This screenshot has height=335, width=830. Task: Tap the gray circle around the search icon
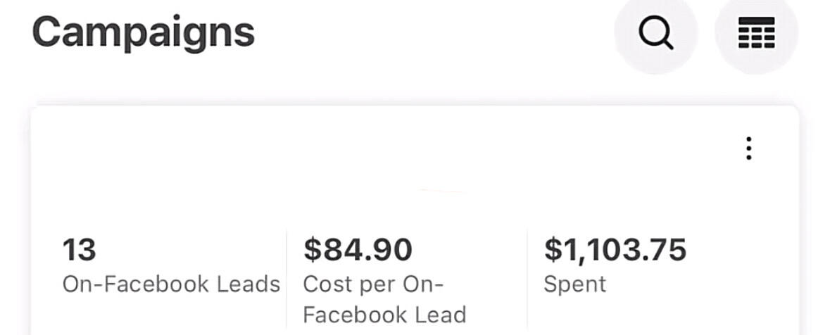click(656, 33)
